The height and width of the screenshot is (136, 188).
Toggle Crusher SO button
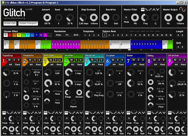click(x=113, y=60)
